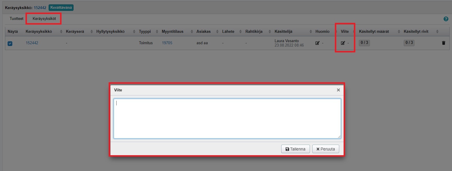Viewport: 452px width, 171px height.
Task: Open picking unit 152442 link in table
Action: click(x=32, y=43)
